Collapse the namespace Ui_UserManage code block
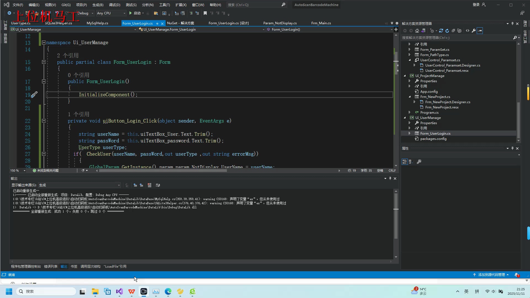The width and height of the screenshot is (530, 298). point(44,42)
